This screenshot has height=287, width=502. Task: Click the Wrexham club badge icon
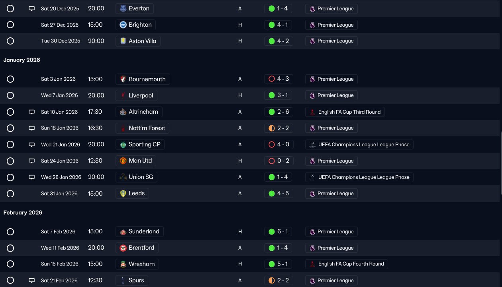123,264
